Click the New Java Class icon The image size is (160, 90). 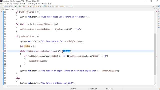pyautogui.click(x=30, y=6)
